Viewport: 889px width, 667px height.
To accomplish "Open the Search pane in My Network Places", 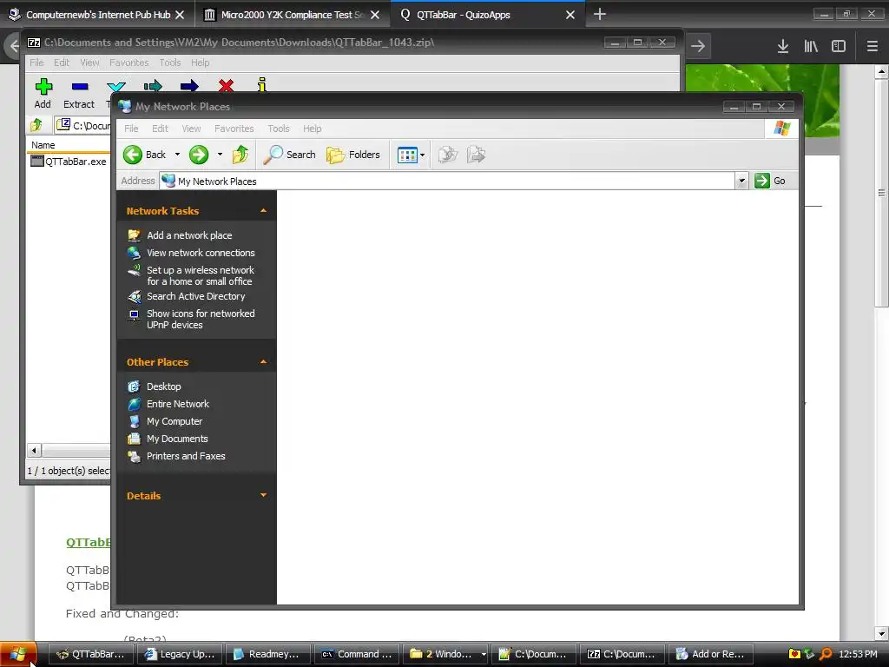I will point(289,155).
